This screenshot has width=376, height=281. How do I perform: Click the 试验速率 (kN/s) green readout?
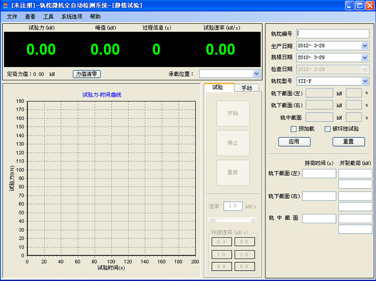[220, 49]
